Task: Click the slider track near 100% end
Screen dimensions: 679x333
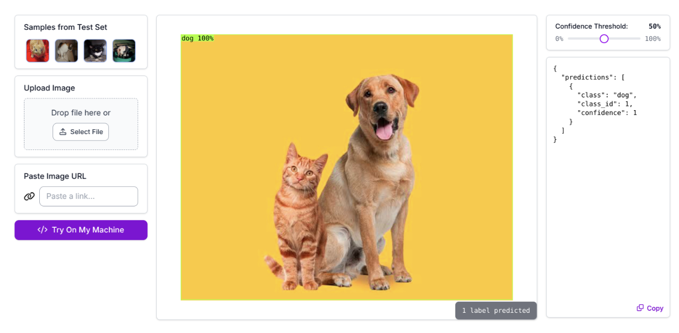Action: (635, 39)
